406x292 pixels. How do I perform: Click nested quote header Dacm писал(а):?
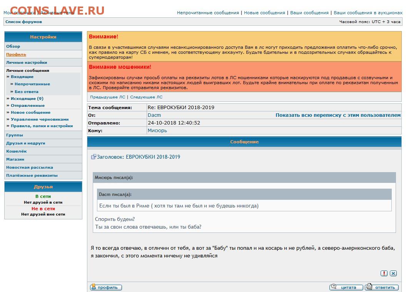point(115,194)
